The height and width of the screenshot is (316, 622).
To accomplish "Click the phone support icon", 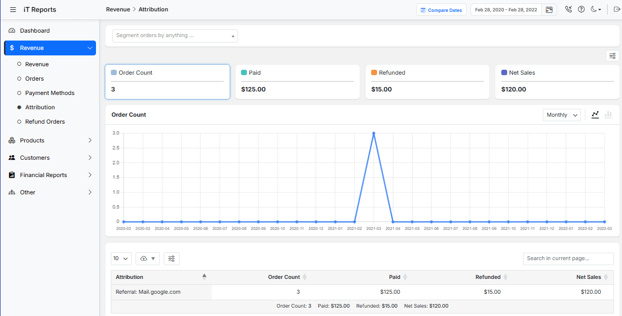I will (568, 9).
